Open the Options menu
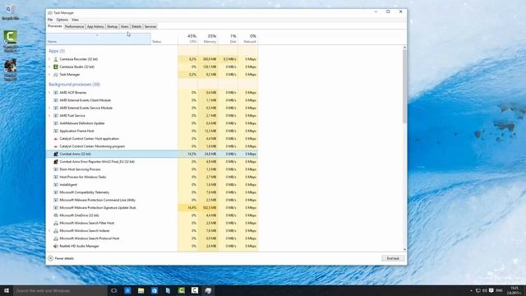This screenshot has width=526, height=296. 62,20
